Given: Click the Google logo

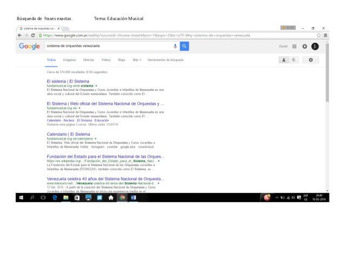Looking at the screenshot, I should tap(30, 46).
